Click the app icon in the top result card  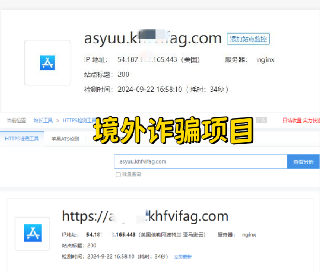click(47, 63)
